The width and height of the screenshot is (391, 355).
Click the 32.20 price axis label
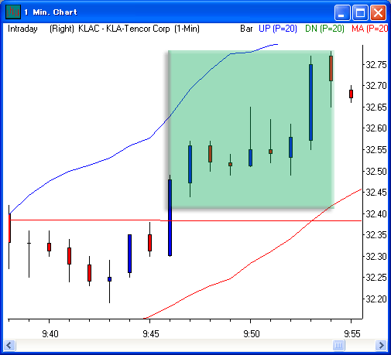click(x=376, y=299)
